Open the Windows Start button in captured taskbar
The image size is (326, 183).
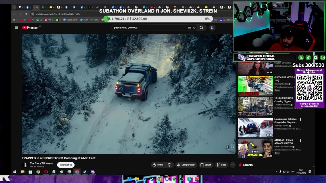pos(15,172)
